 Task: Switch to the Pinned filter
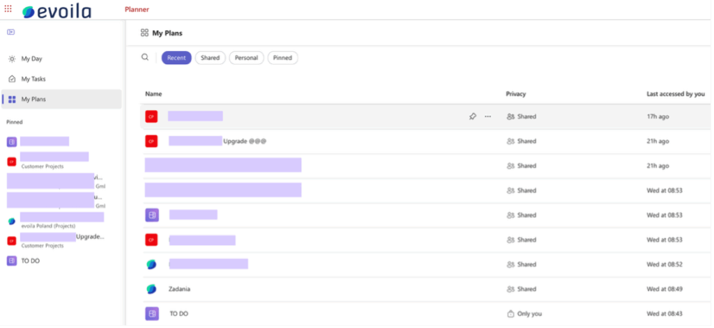(x=282, y=58)
